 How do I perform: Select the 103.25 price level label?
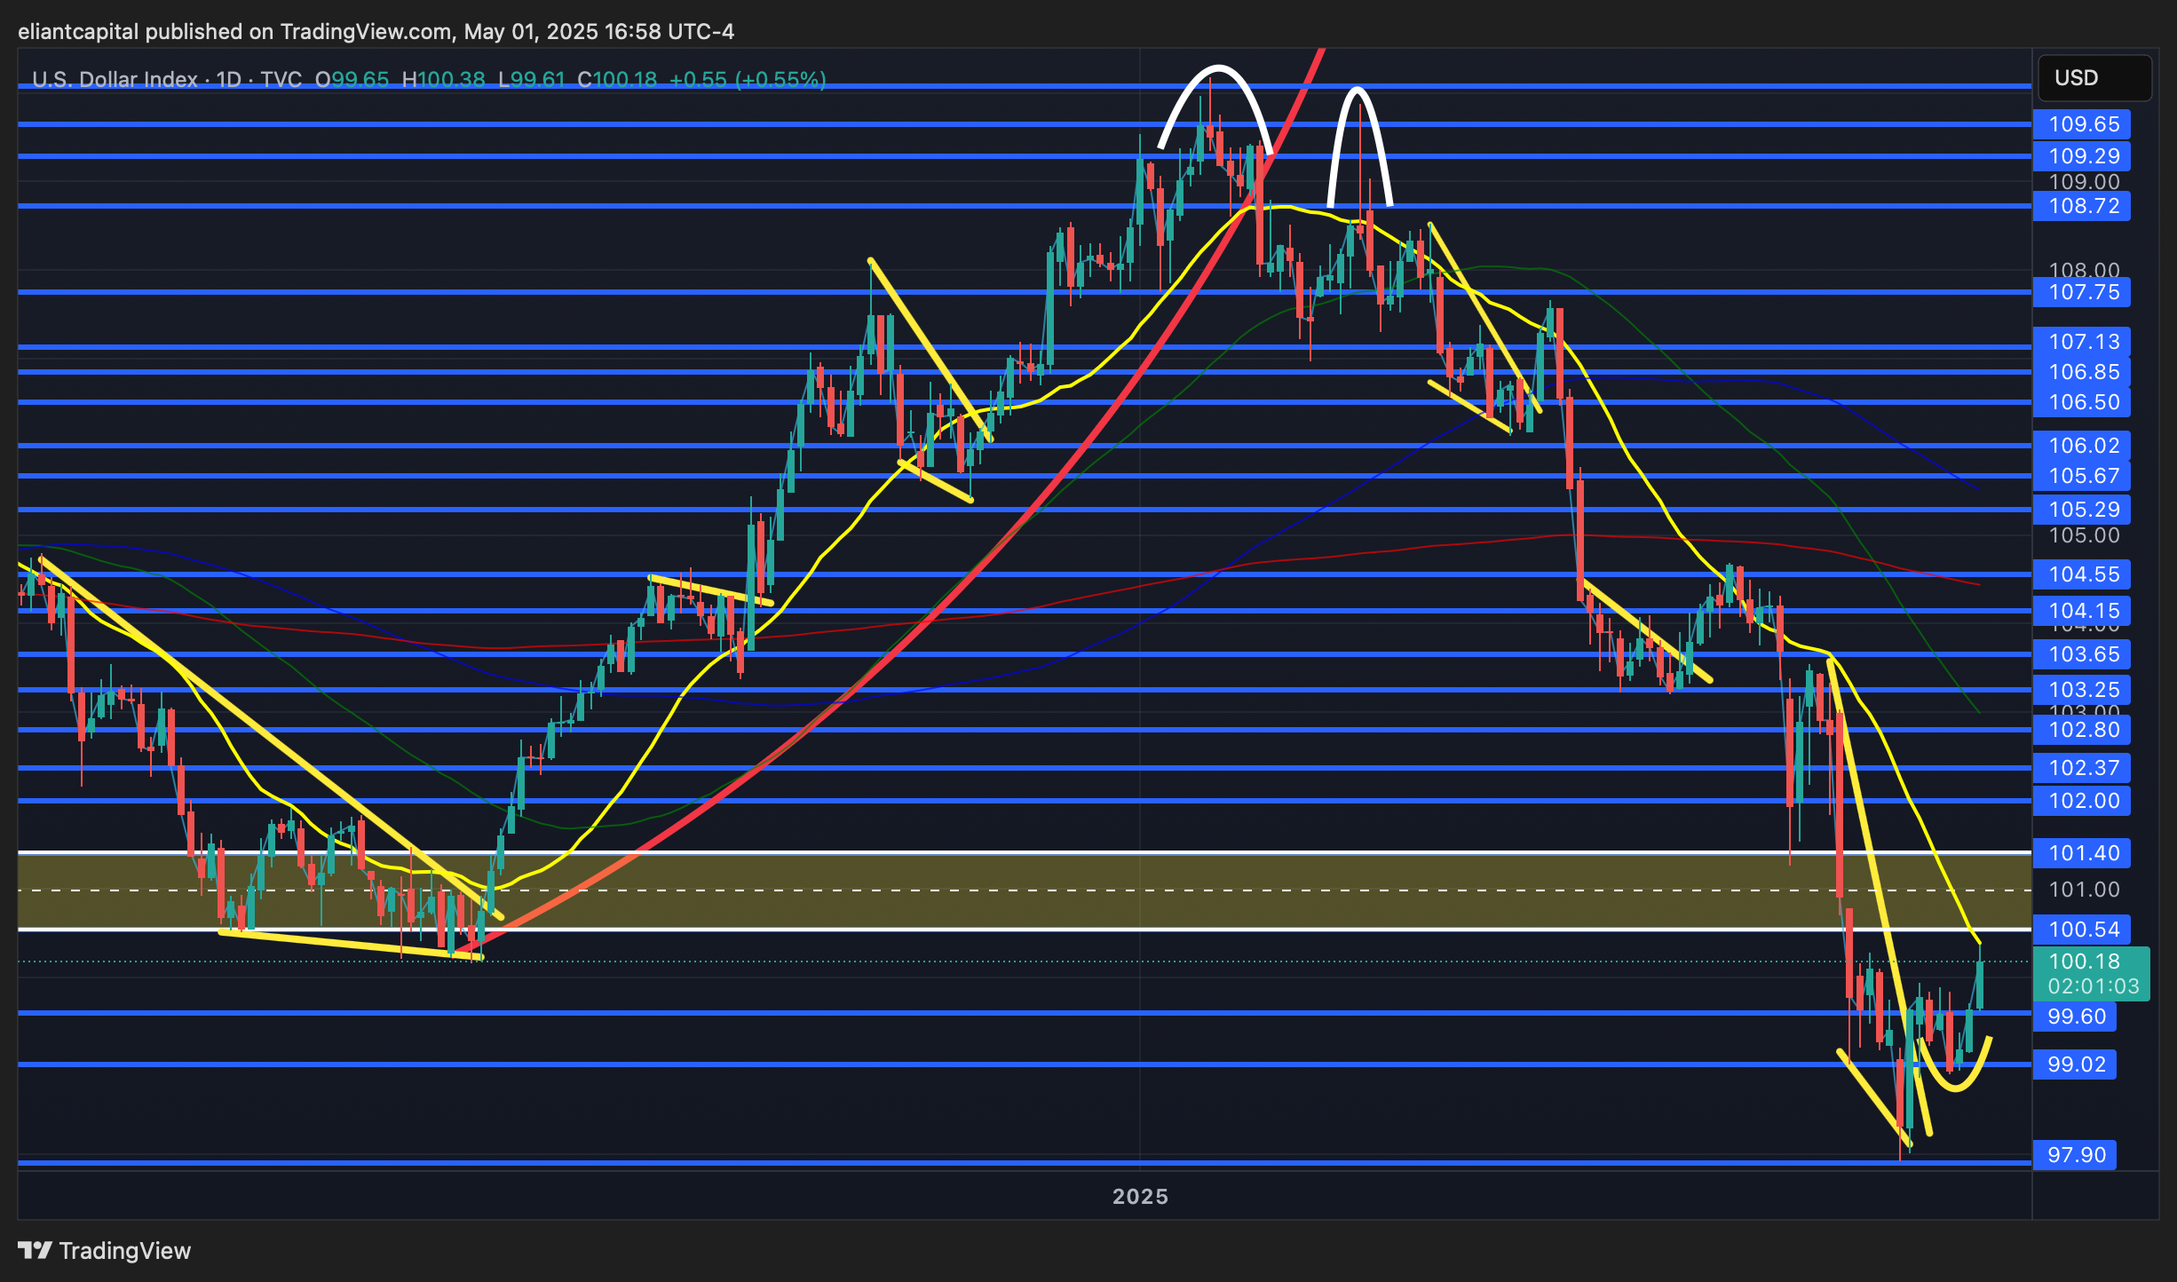[x=2081, y=690]
